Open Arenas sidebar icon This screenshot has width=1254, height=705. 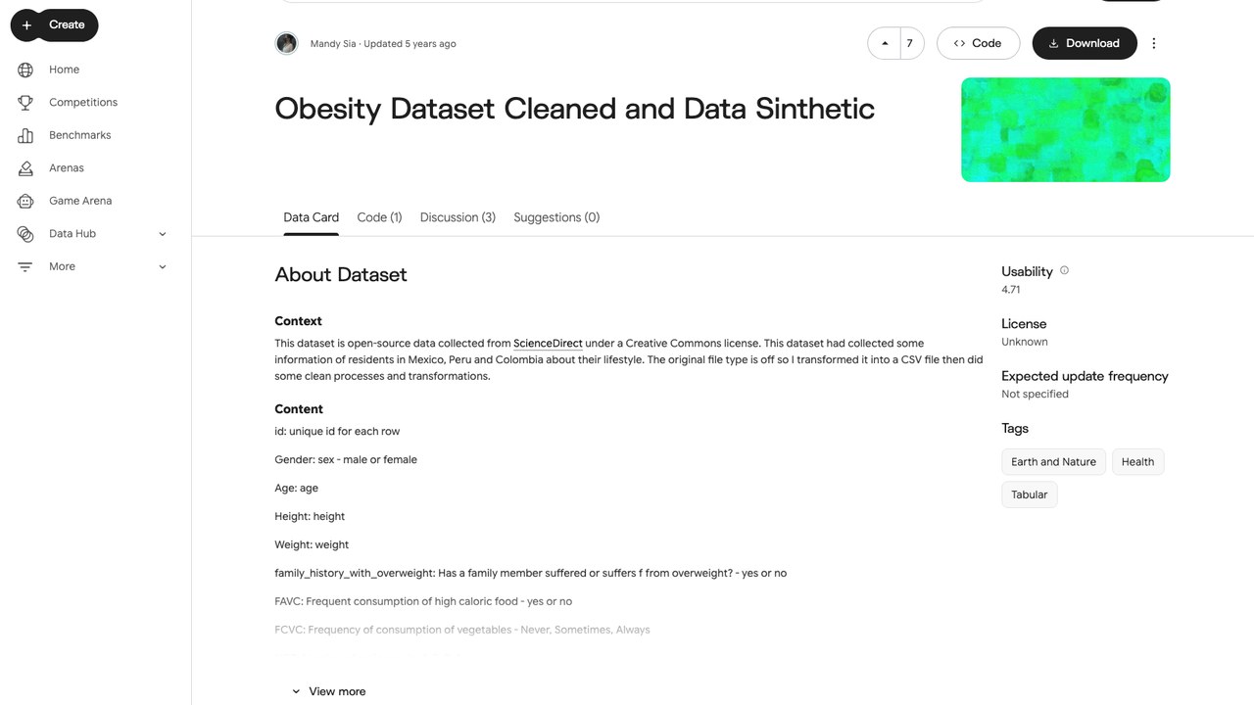[x=25, y=167]
